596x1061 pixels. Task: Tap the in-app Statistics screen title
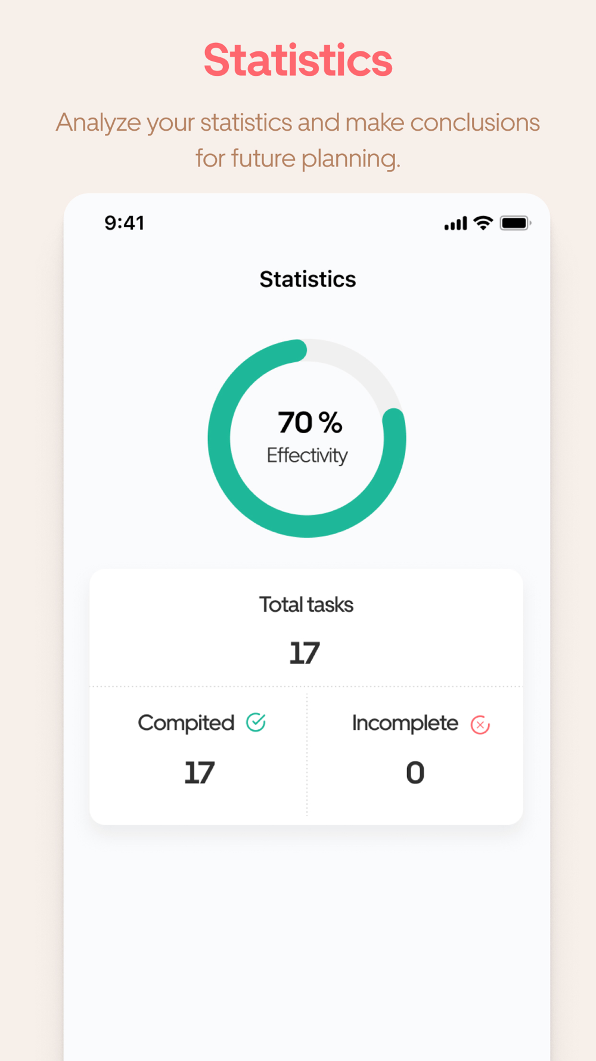[x=308, y=279]
